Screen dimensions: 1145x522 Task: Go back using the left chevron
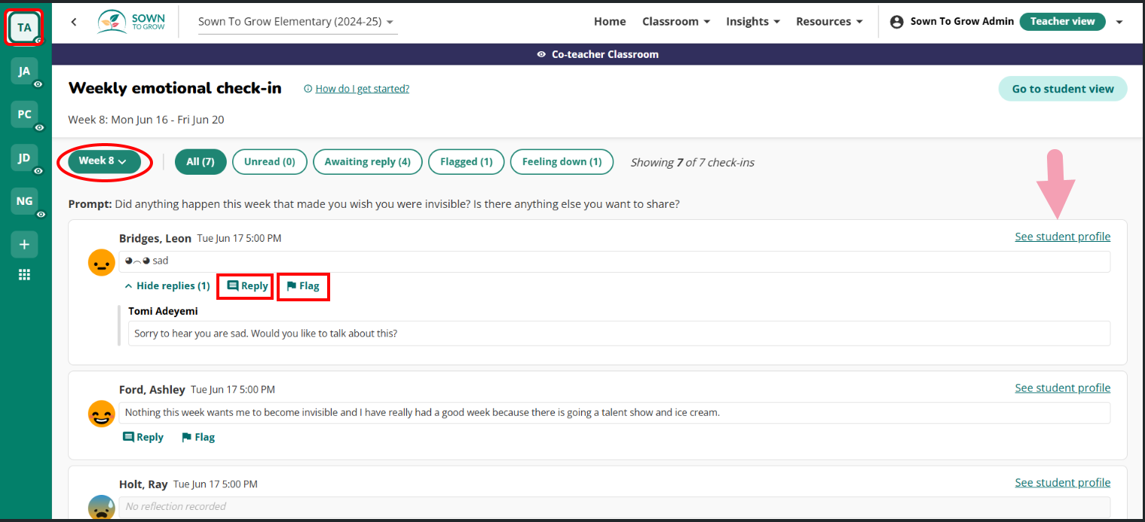(74, 22)
